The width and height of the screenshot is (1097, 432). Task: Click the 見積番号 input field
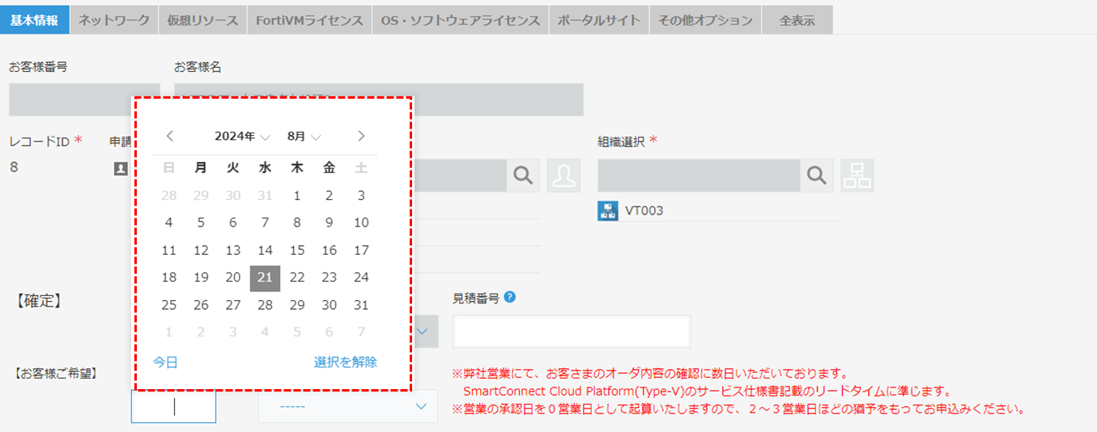click(x=572, y=332)
